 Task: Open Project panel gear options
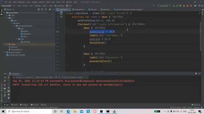(x=50, y=9)
